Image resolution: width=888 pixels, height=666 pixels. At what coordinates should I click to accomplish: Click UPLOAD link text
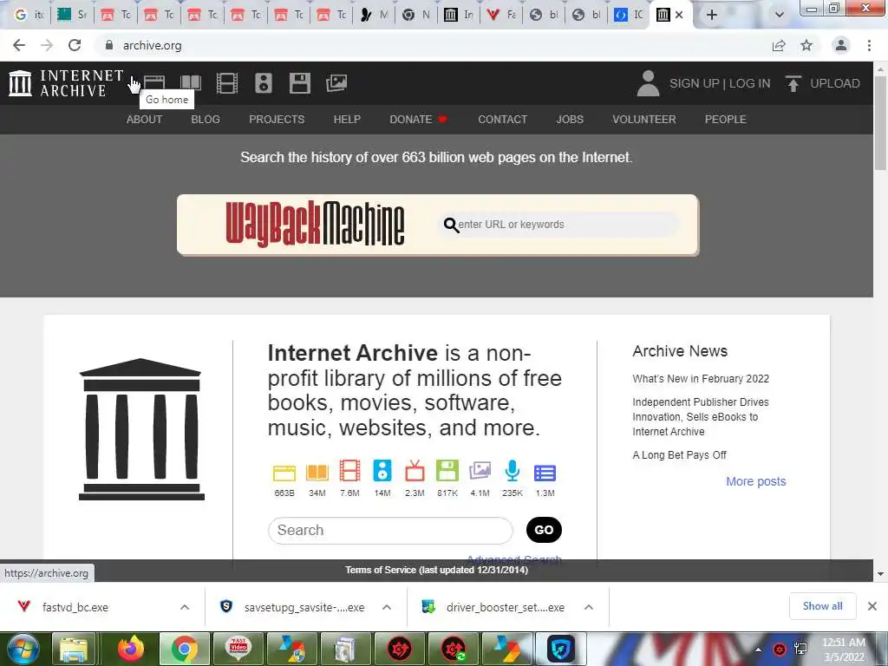coord(835,83)
